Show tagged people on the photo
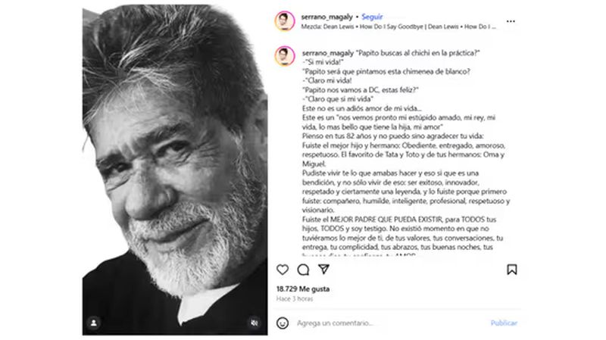 click(93, 323)
